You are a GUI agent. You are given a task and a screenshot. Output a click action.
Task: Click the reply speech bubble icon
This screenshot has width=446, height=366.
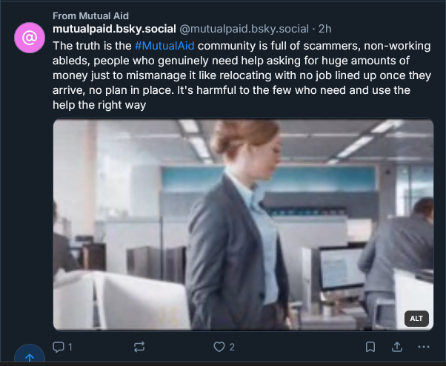[59, 347]
